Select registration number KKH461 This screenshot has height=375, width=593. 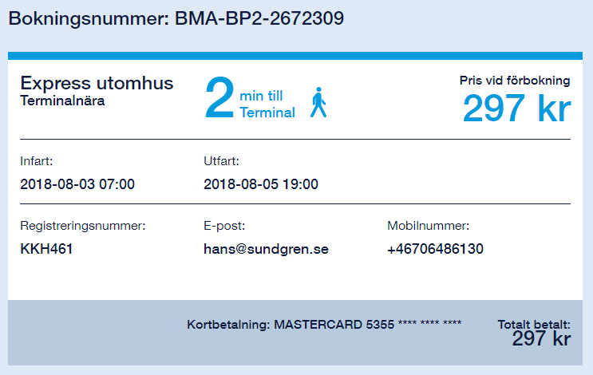pos(46,249)
